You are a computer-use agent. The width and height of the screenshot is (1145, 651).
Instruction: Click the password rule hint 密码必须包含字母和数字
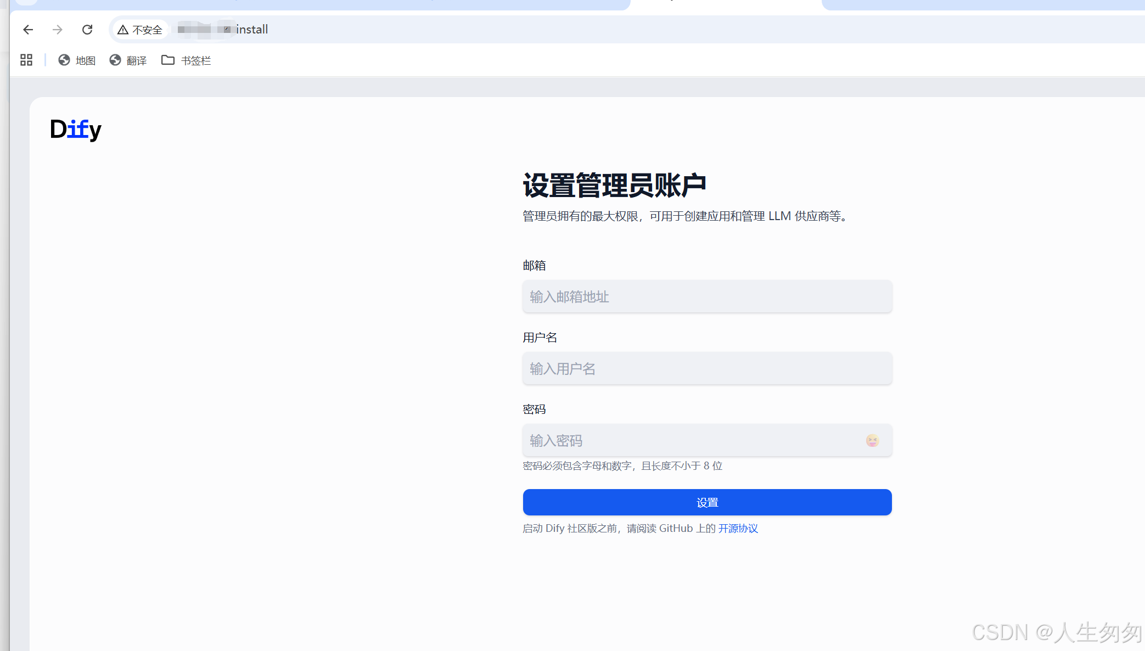[622, 466]
